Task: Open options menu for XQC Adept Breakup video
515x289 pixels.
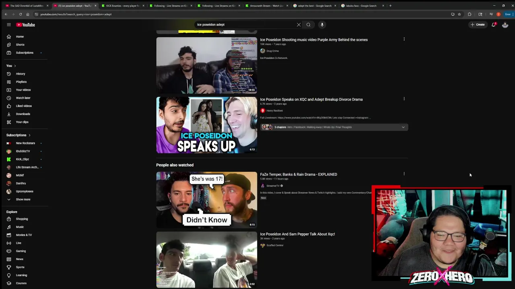Action: coord(404,99)
